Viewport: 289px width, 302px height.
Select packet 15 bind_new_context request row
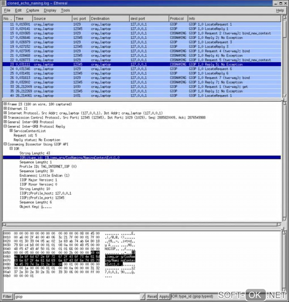point(142,33)
